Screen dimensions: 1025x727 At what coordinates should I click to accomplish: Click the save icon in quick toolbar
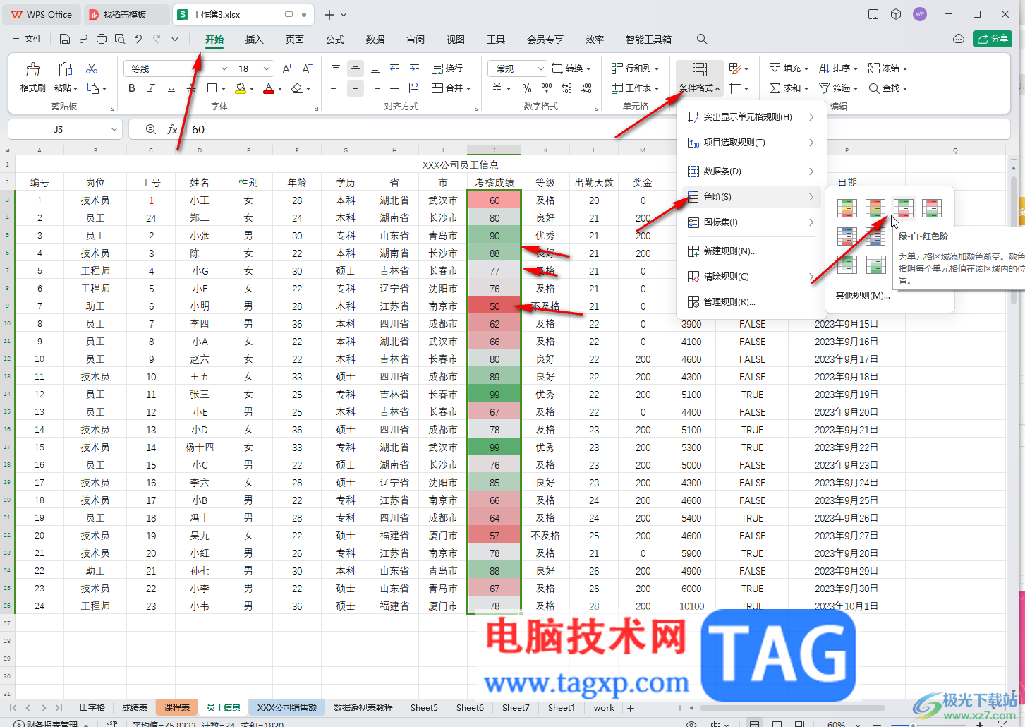point(65,39)
